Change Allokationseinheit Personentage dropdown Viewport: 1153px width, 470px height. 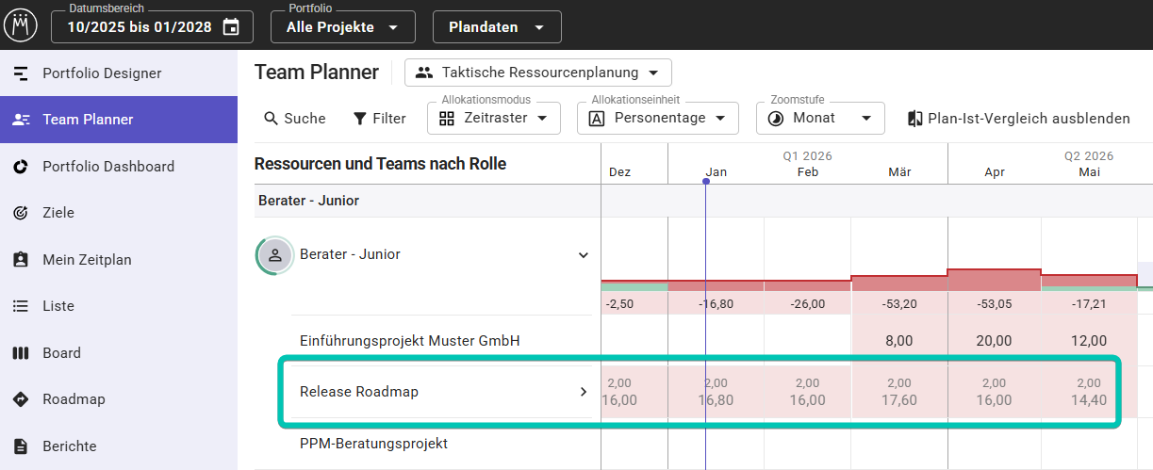pos(659,119)
